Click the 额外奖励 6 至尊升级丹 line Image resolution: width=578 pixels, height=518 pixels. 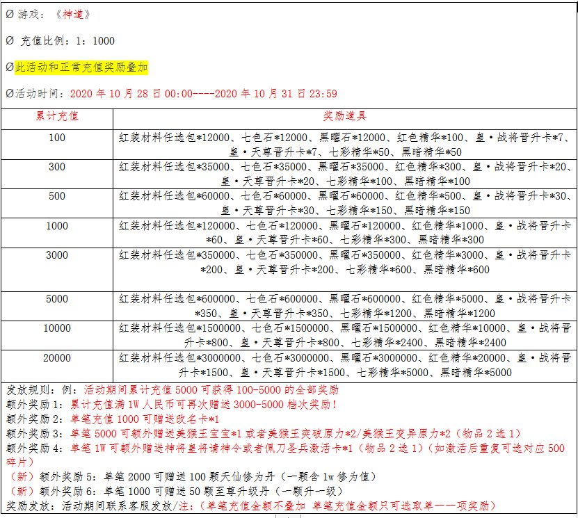pyautogui.click(x=175, y=491)
